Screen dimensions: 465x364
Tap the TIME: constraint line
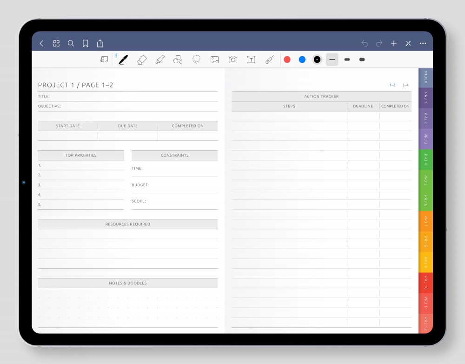point(175,169)
